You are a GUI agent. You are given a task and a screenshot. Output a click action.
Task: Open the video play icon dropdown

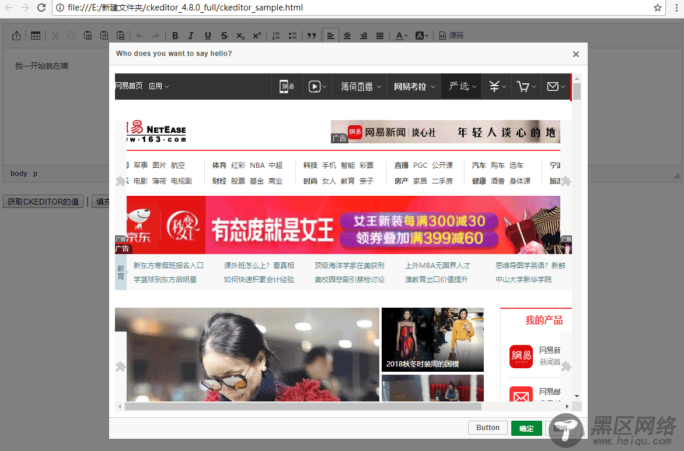pyautogui.click(x=317, y=87)
